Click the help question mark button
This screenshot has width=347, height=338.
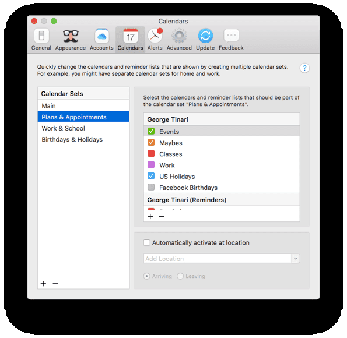pyautogui.click(x=304, y=68)
